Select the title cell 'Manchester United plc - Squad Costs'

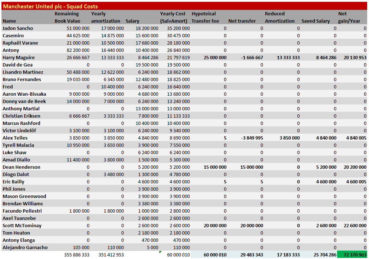coord(50,6)
